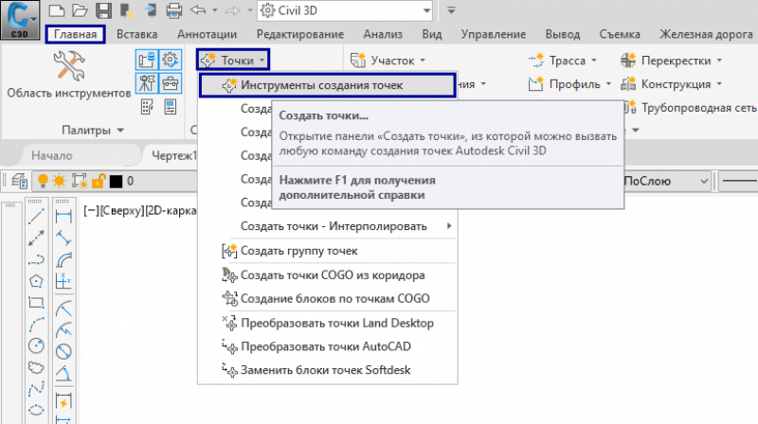
Task: Open the Съемка ribbon tab
Action: 620,34
